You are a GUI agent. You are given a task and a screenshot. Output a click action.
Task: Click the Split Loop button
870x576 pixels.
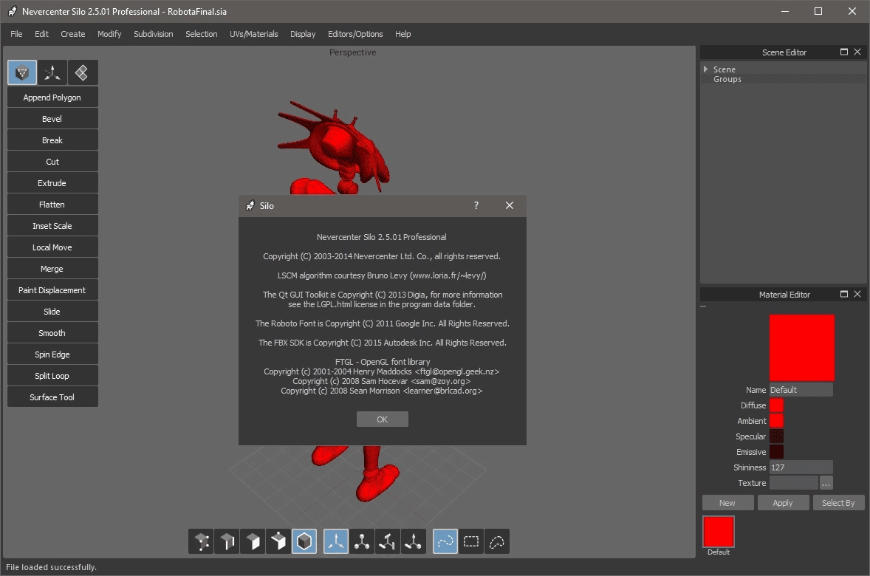click(x=52, y=376)
